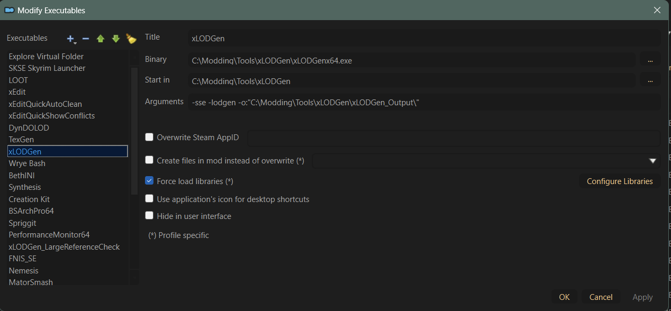Click the add executable plus icon
Screen dimensions: 671x311
point(70,39)
